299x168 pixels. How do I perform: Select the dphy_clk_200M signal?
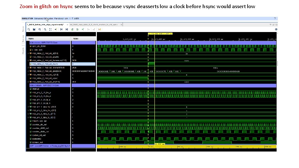point(39,46)
